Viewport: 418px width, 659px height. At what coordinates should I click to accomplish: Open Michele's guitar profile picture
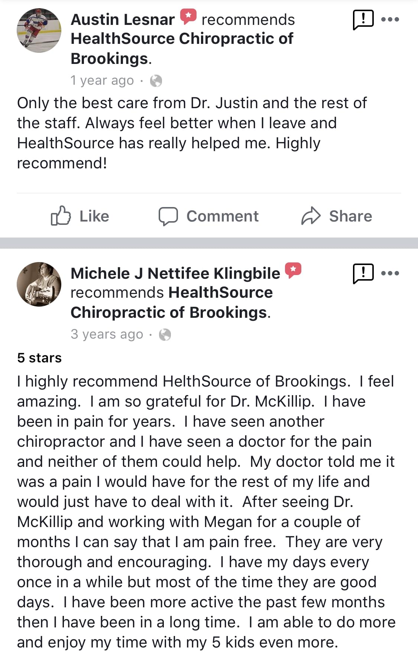[39, 284]
